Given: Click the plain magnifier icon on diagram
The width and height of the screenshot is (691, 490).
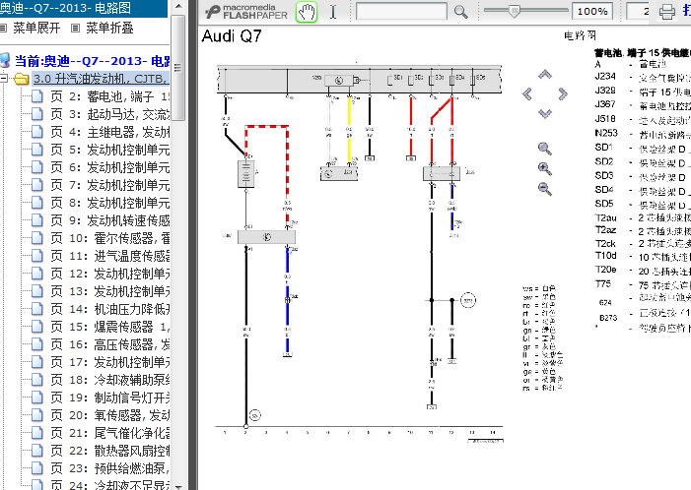Looking at the screenshot, I should (545, 149).
